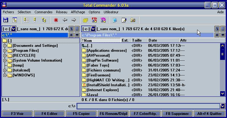Go back with left arrow toolbar icon
The height and width of the screenshot is (118, 227).
tap(65, 20)
